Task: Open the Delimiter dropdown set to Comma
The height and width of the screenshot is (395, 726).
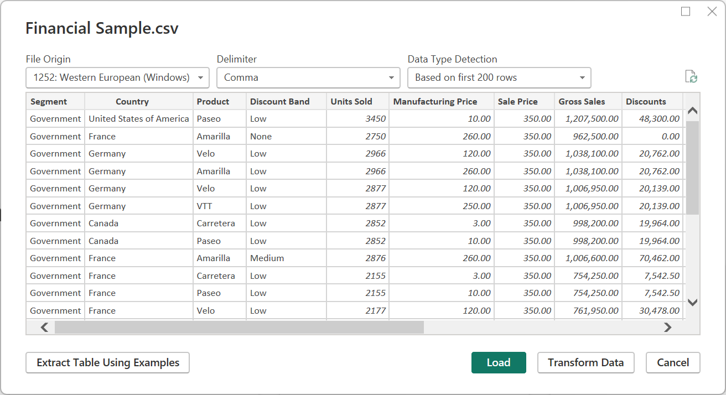Action: 308,77
